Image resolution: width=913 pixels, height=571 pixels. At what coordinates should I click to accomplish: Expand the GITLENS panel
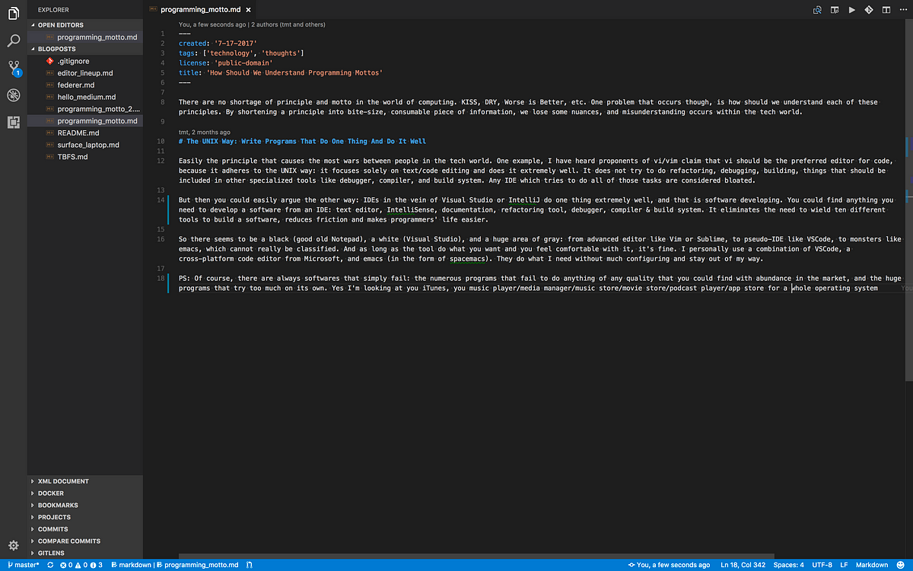(x=85, y=553)
